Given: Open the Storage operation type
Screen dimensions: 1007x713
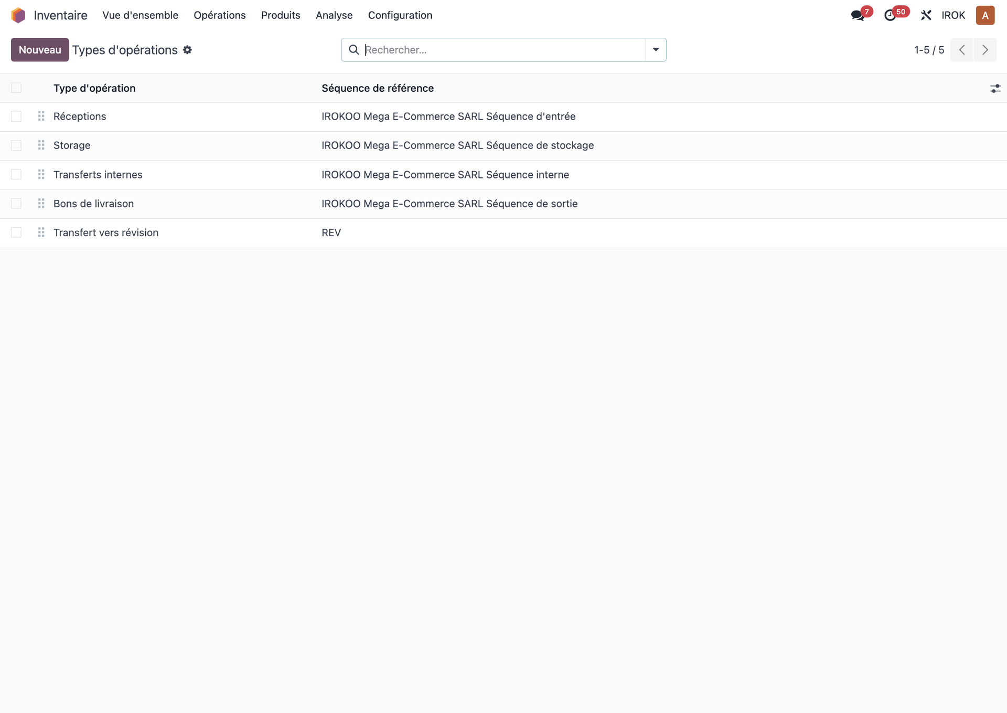Looking at the screenshot, I should click(72, 145).
